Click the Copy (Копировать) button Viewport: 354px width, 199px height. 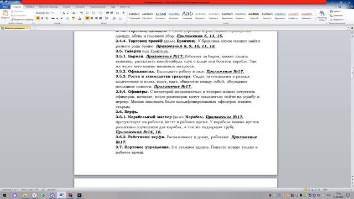(18, 15)
